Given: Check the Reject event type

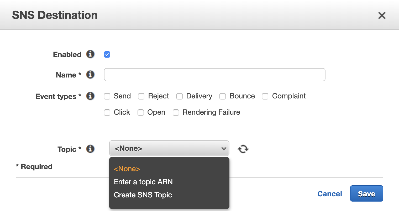Looking at the screenshot, I should [141, 96].
